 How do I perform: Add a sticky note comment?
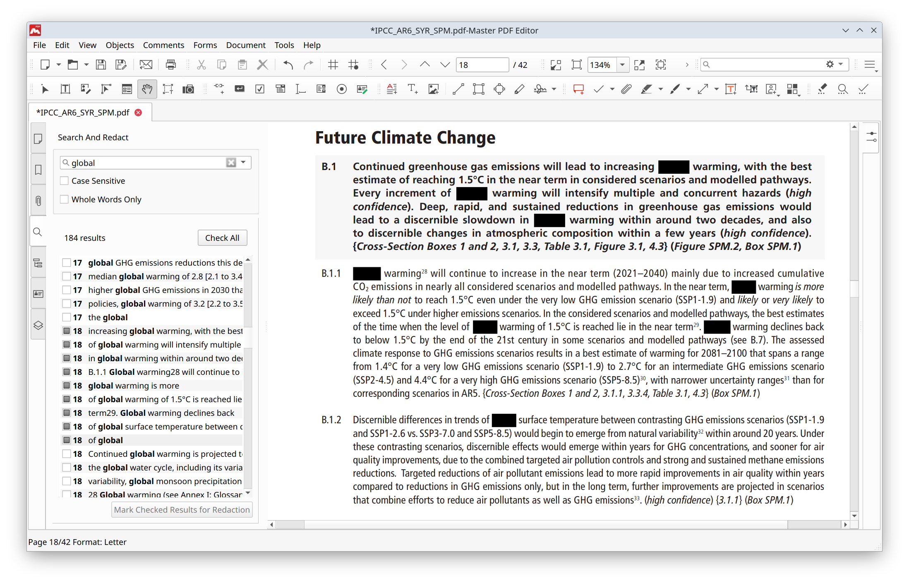[578, 89]
